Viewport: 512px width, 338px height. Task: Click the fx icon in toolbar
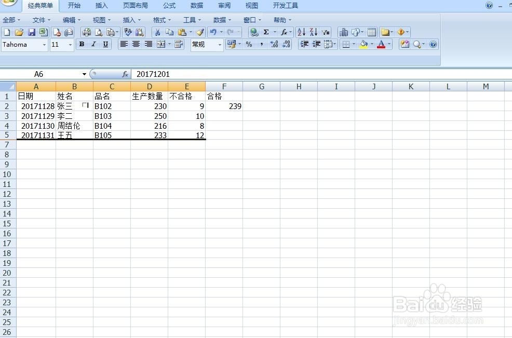[284, 32]
